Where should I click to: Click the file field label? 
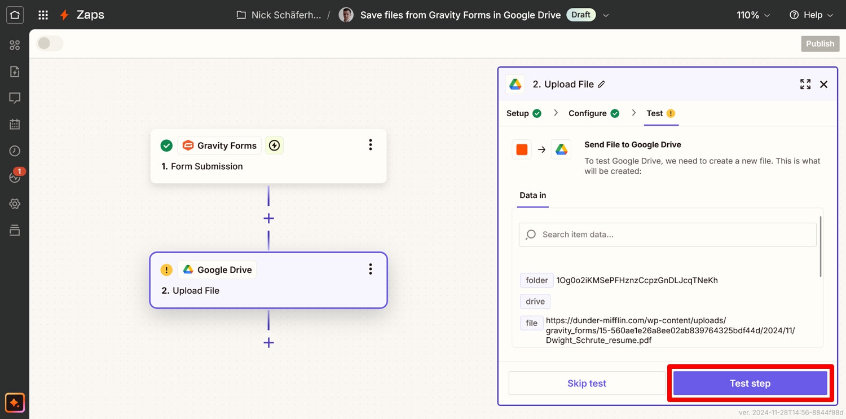pyautogui.click(x=531, y=323)
